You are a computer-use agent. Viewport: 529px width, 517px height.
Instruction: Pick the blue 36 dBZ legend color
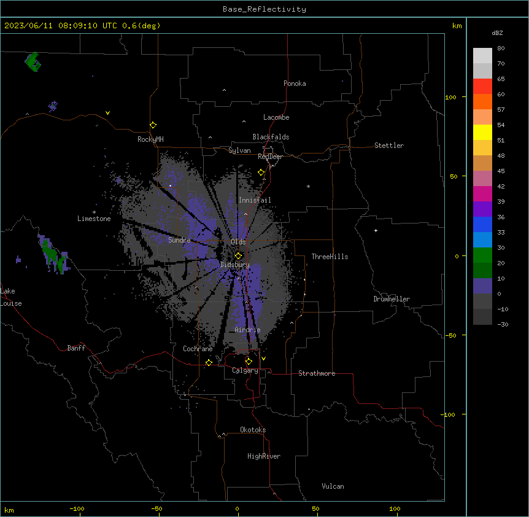click(482, 224)
